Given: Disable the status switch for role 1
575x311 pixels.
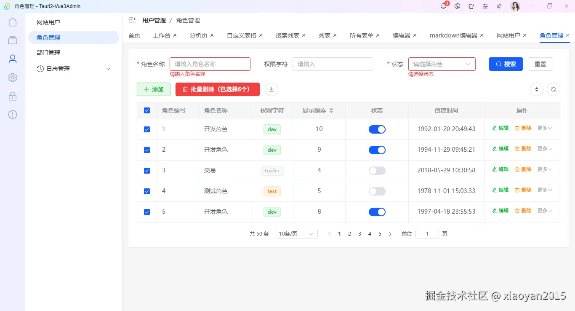Looking at the screenshot, I should coord(377,129).
